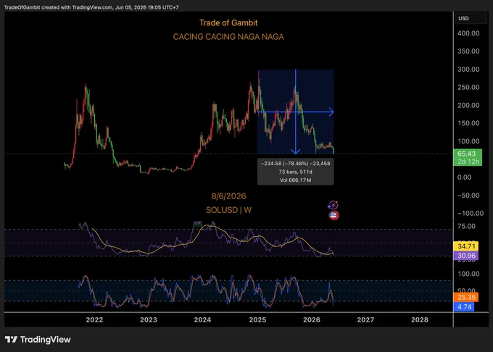This screenshot has height=352, width=493.
Task: Click the 150.00 price scale label
Action: (x=468, y=123)
